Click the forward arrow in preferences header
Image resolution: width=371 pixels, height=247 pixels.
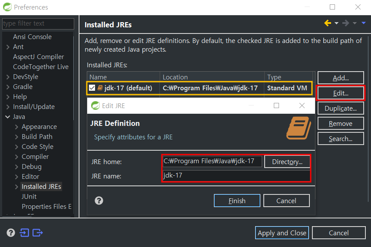point(346,23)
